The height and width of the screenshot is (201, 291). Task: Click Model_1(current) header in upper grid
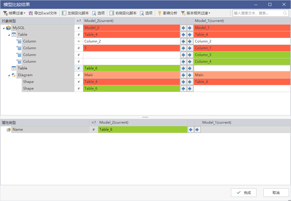click(x=242, y=21)
